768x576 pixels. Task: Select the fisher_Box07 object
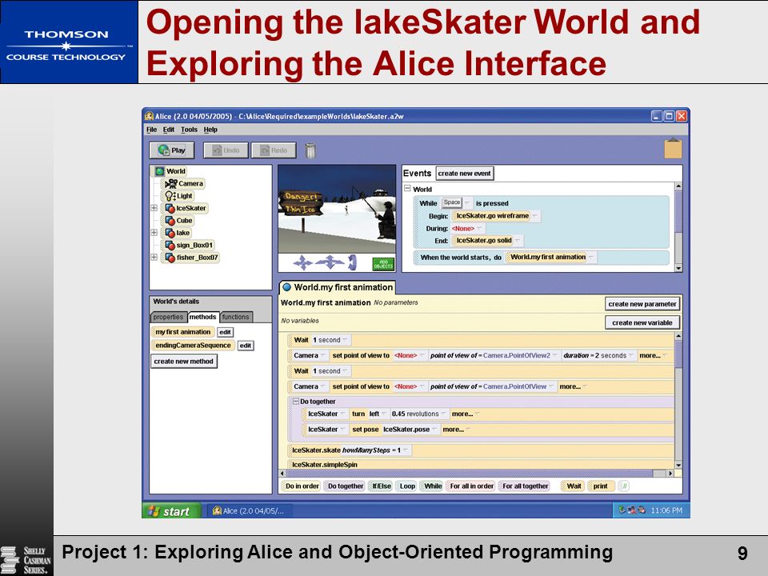[191, 257]
